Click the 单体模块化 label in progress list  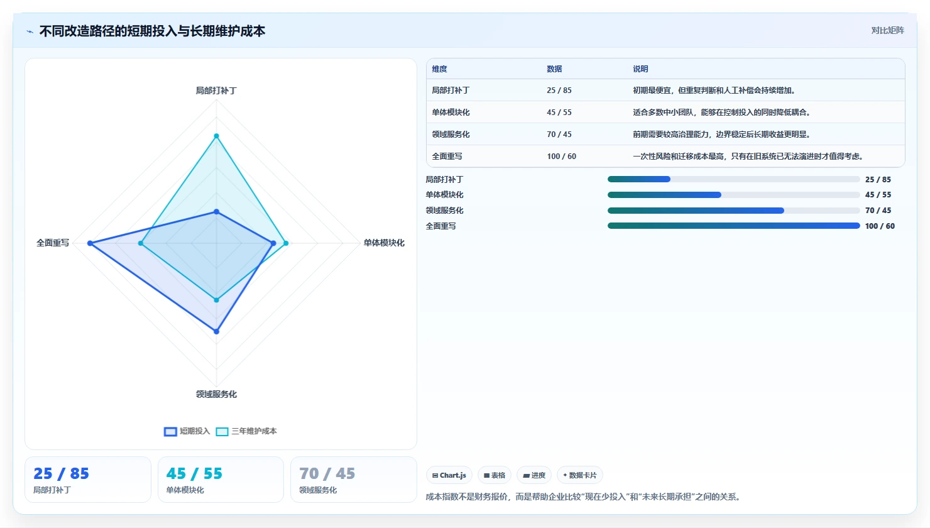(444, 195)
